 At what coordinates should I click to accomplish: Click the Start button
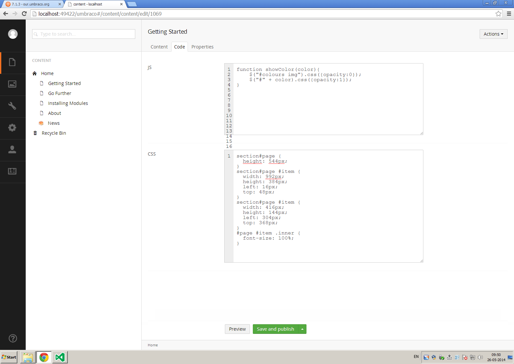tap(9, 357)
